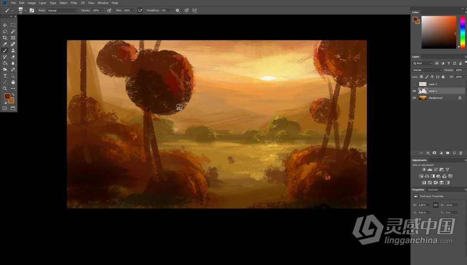Select the Clone Stamp tool
Screen dimensions: 467x265
[13, 50]
